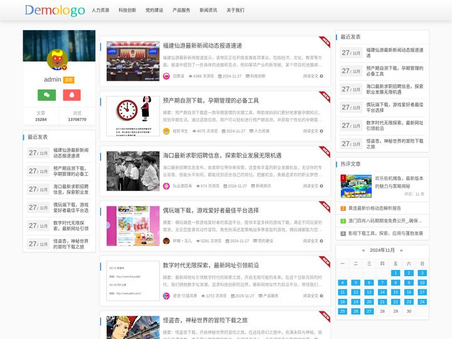Click the anime character thumbnail for 怪盗杏

tap(133, 328)
